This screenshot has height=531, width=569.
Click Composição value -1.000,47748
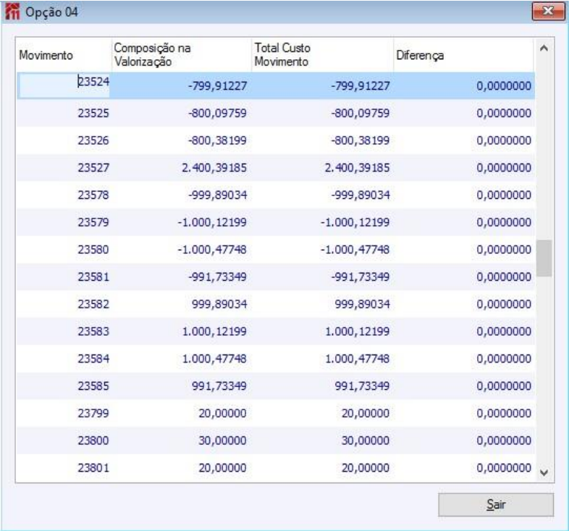click(212, 250)
